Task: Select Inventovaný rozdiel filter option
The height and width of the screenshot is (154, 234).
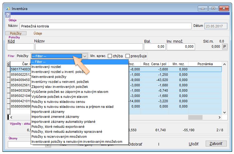Action: tap(46, 67)
